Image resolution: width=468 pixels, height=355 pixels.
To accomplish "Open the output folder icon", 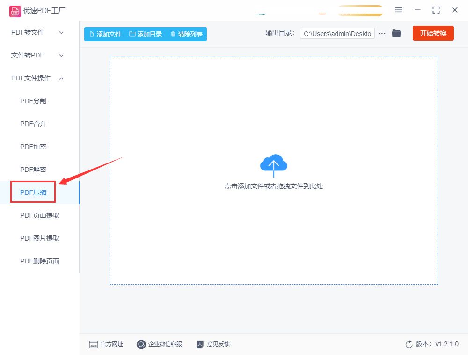I will [396, 33].
